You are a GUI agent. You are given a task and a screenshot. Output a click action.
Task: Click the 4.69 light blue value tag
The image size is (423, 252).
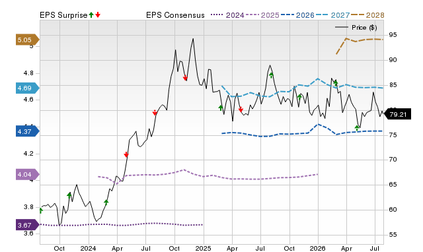(27, 88)
